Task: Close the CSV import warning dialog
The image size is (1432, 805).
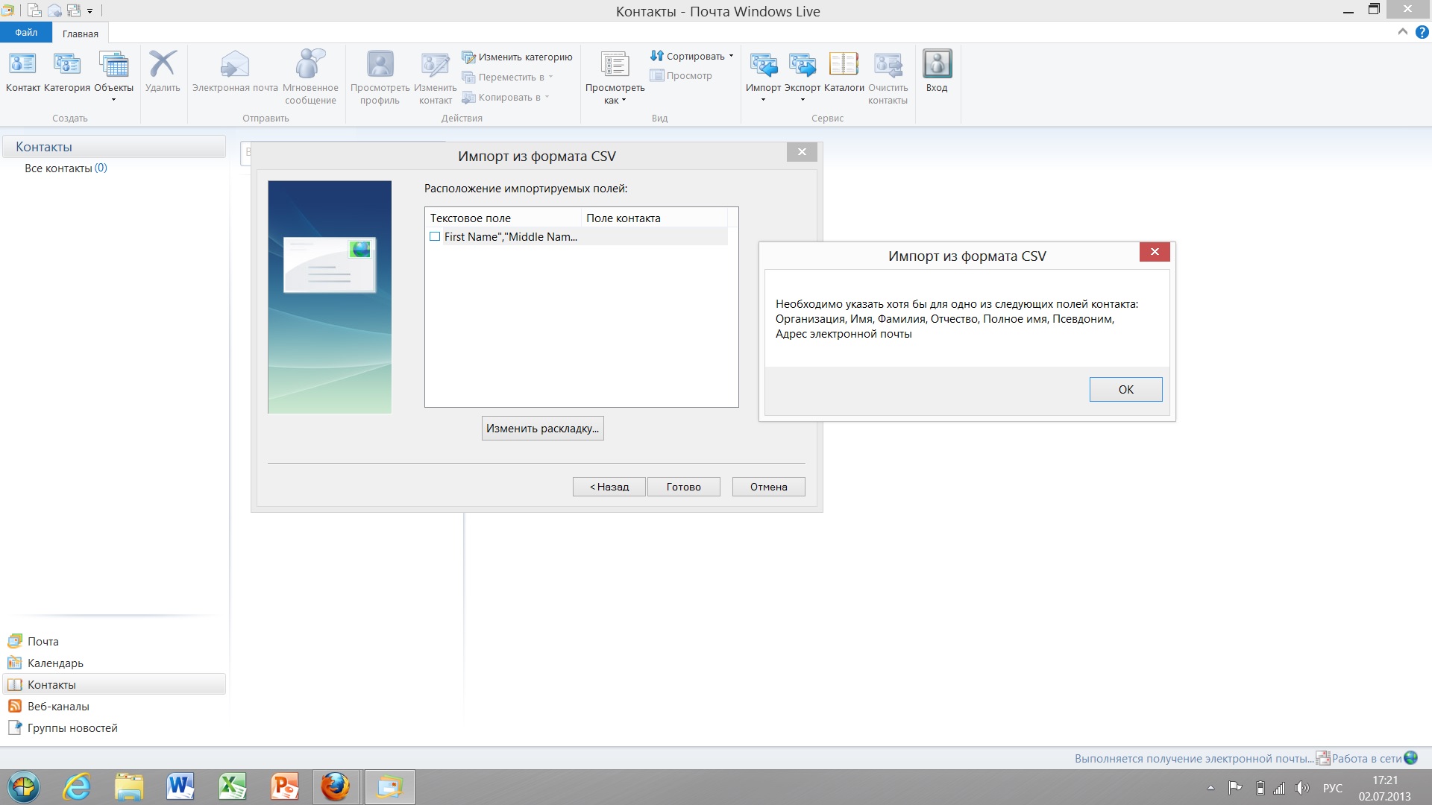Action: tap(1154, 252)
